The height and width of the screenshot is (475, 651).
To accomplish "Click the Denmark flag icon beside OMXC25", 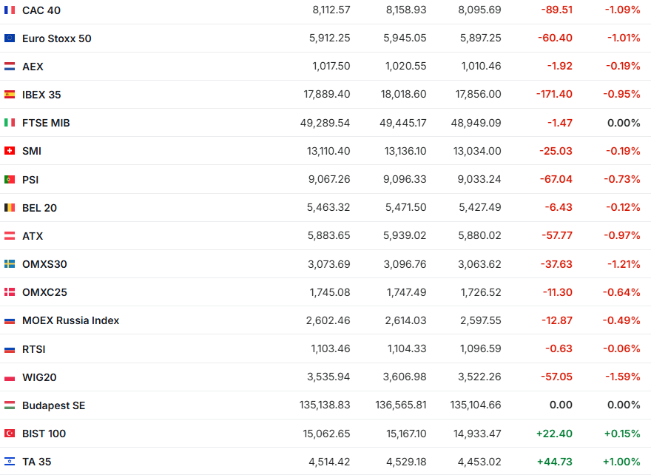I will [10, 292].
